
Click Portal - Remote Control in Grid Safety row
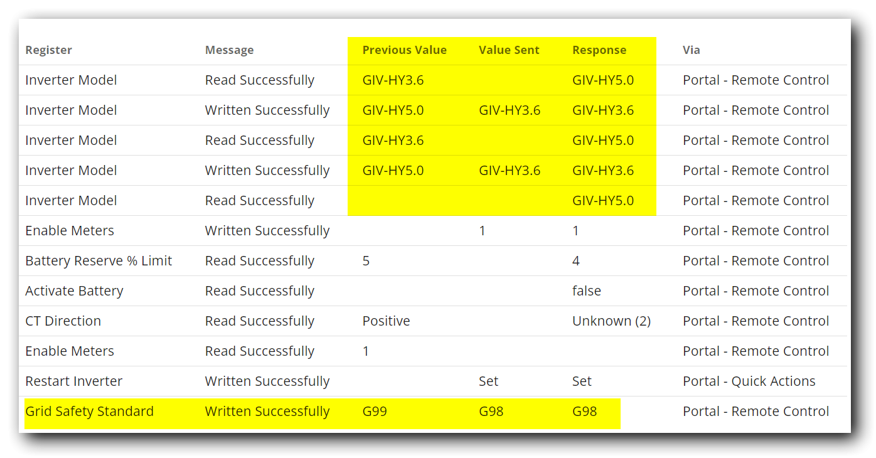pyautogui.click(x=756, y=412)
